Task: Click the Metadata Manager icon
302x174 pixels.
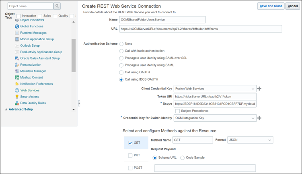Action: click(x=17, y=71)
